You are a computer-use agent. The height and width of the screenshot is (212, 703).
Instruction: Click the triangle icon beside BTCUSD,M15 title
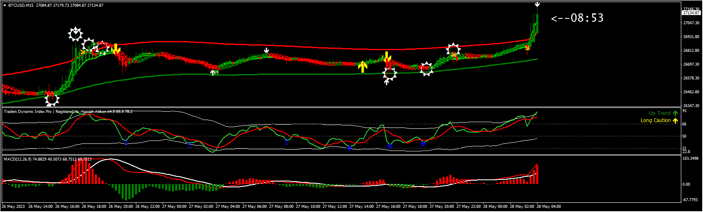[5, 5]
